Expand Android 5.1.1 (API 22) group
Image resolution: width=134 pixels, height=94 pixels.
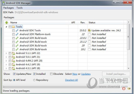6,53
